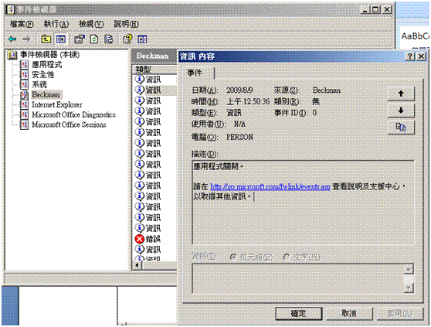The width and height of the screenshot is (431, 327).
Task: Copy event details with the copy icon button
Action: coord(401,128)
